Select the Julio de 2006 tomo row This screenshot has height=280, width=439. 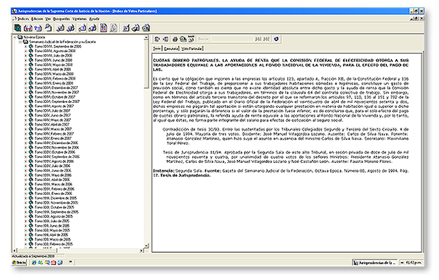click(52, 166)
